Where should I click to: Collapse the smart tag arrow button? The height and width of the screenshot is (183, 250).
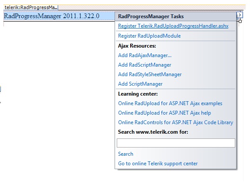coord(240,15)
